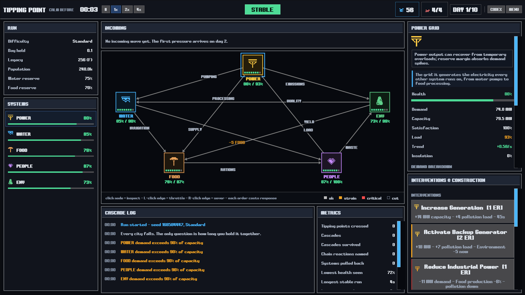The width and height of the screenshot is (525, 295).
Task: Select the Water node in the network graph
Action: click(x=126, y=102)
